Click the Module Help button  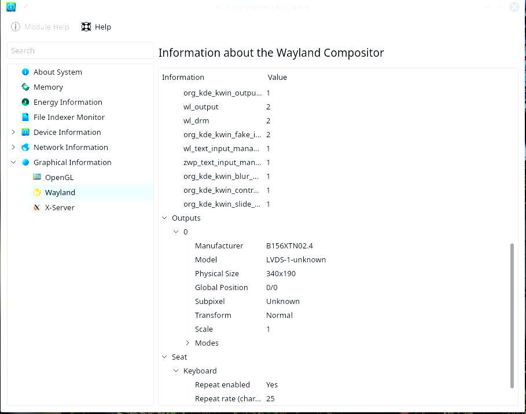click(x=41, y=27)
